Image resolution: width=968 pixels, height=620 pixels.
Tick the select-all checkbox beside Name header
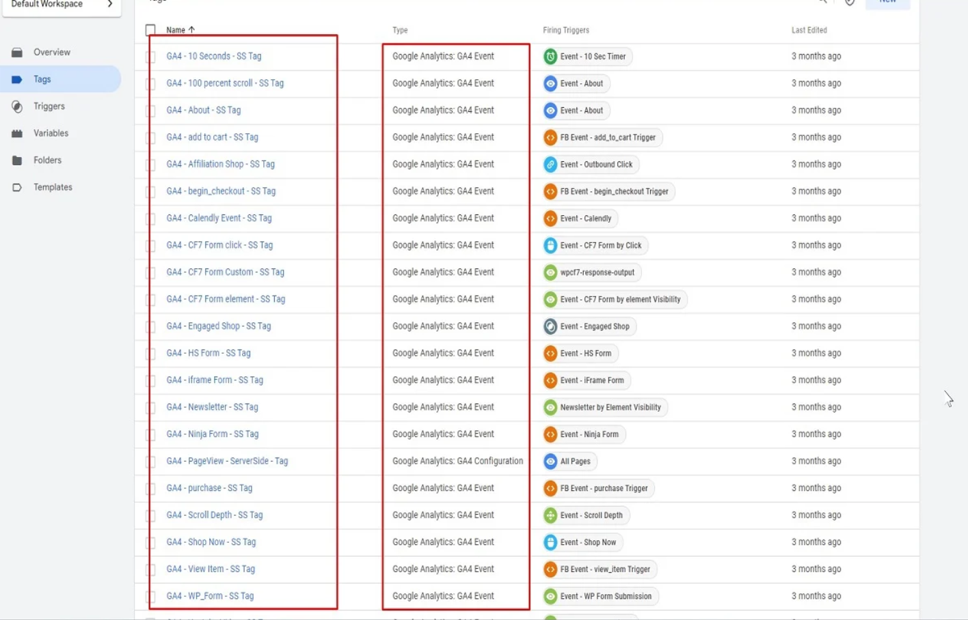[150, 30]
